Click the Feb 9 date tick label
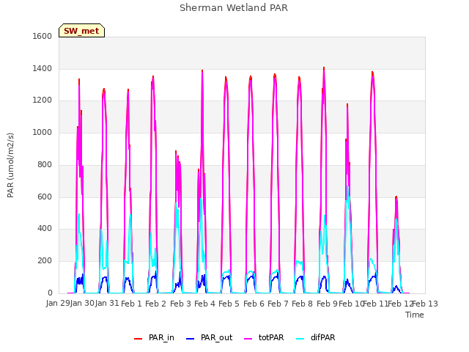 coord(328,304)
